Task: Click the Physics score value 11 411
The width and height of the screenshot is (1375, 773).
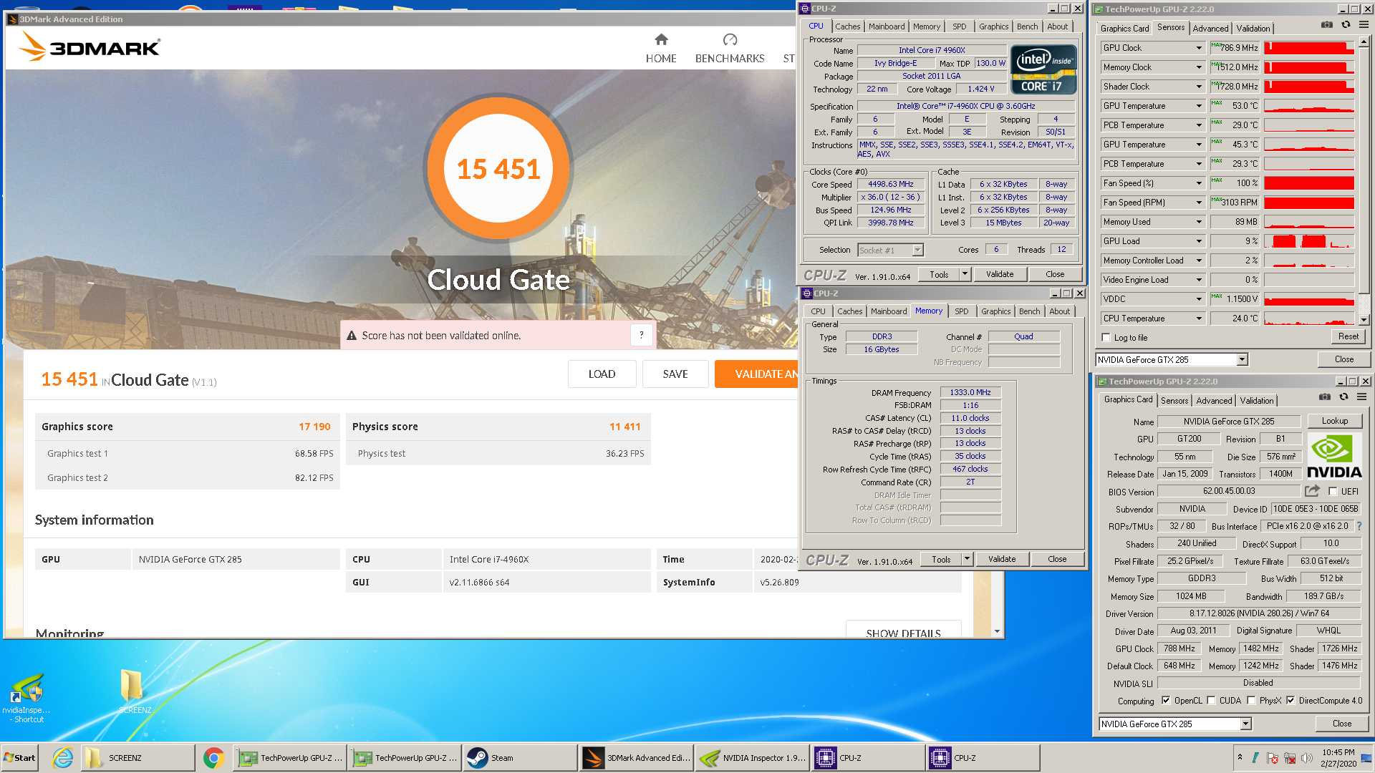Action: point(624,427)
